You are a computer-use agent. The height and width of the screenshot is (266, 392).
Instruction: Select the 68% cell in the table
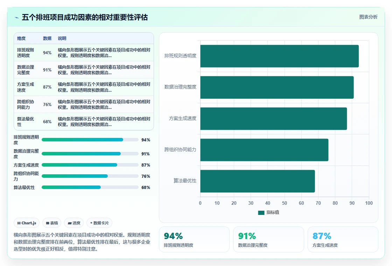47,122
